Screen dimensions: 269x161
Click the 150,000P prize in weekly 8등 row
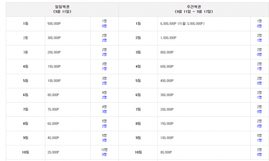click(x=167, y=123)
